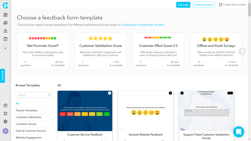Click next arrow on General Website Feedback preview
Image resolution: width=251 pixels, height=141 pixels.
pos(170,93)
